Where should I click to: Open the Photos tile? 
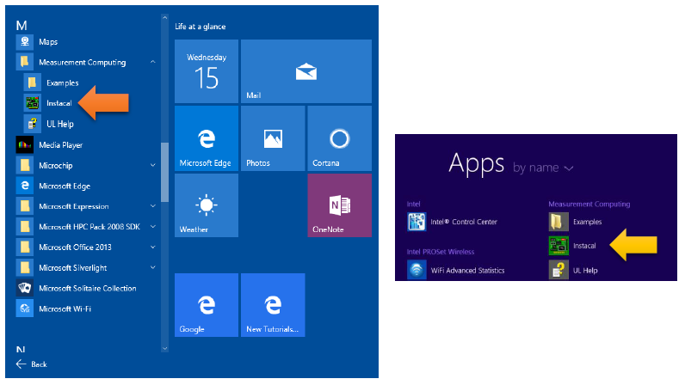[x=273, y=138]
